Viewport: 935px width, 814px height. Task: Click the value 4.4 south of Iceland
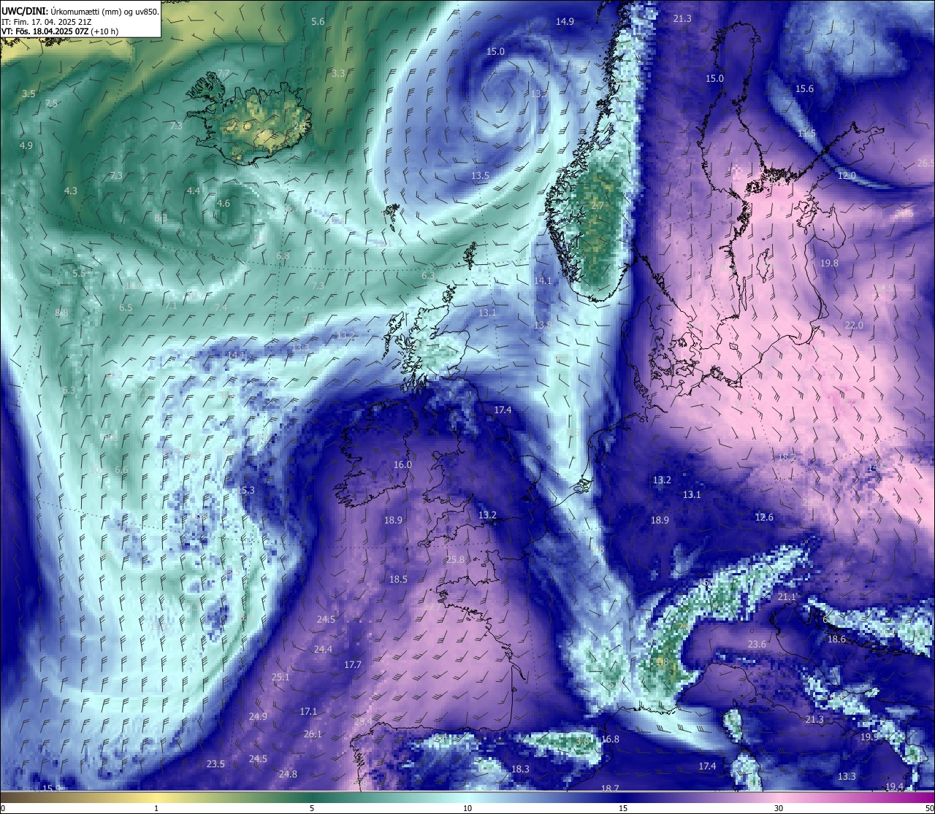(x=194, y=191)
